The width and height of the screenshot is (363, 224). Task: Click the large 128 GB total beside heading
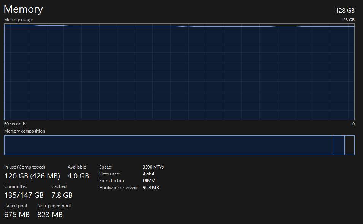(345, 11)
